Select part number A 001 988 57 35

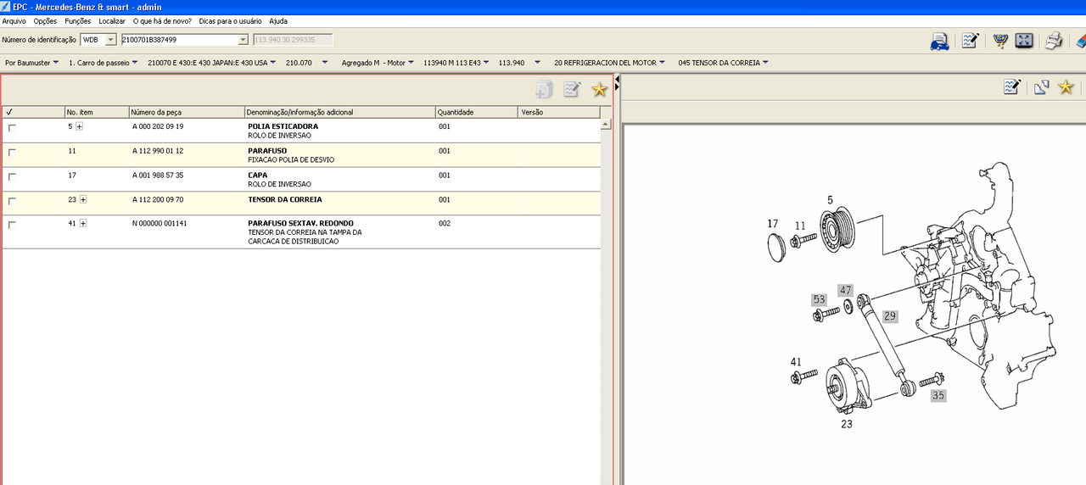158,176
